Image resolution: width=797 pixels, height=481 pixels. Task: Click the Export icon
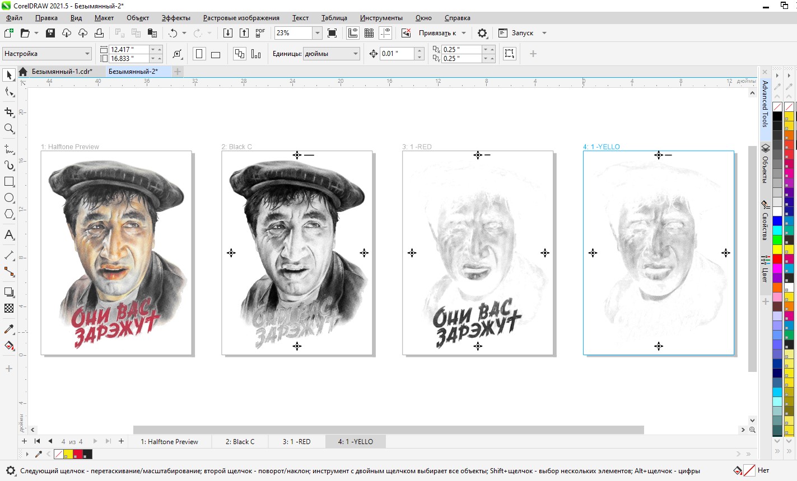click(244, 33)
